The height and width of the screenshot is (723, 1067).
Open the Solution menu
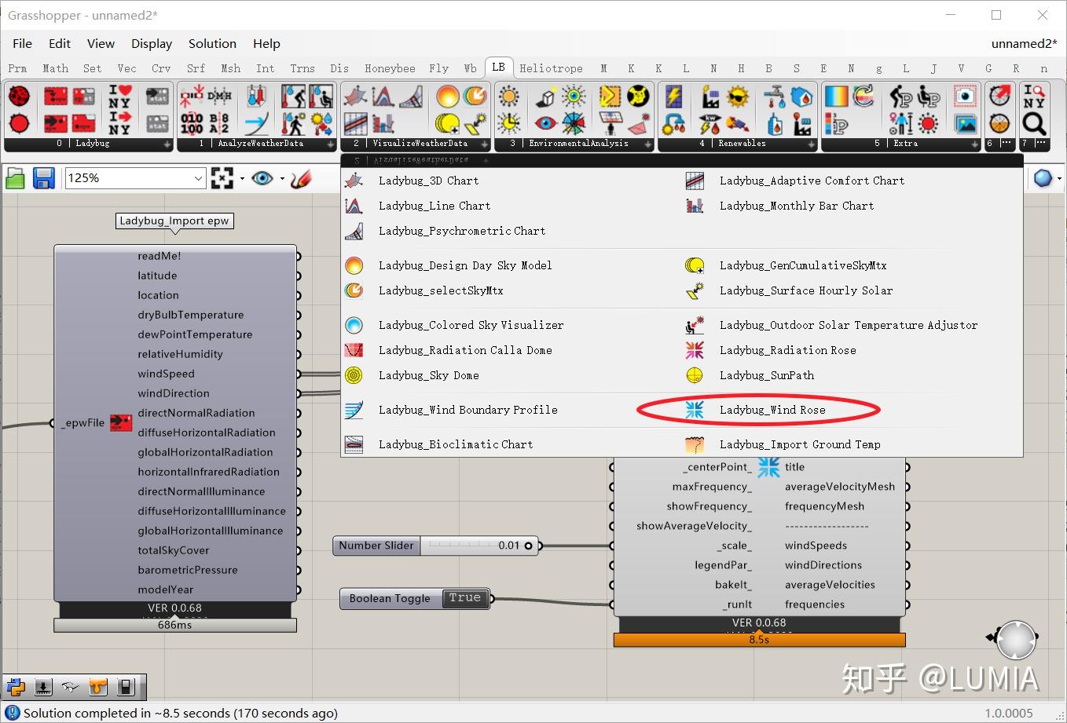click(x=212, y=44)
